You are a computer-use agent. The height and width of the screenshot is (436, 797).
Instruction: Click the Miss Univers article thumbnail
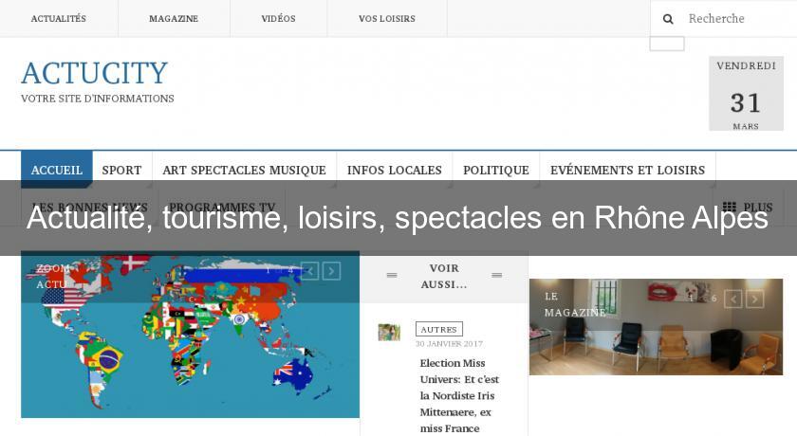[389, 333]
